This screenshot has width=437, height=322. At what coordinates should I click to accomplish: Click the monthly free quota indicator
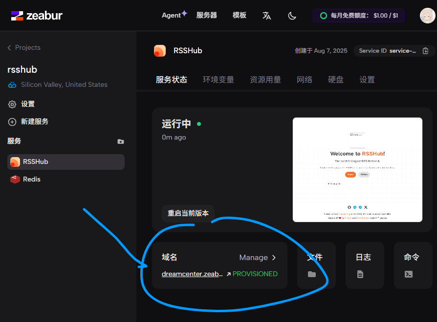tap(359, 16)
